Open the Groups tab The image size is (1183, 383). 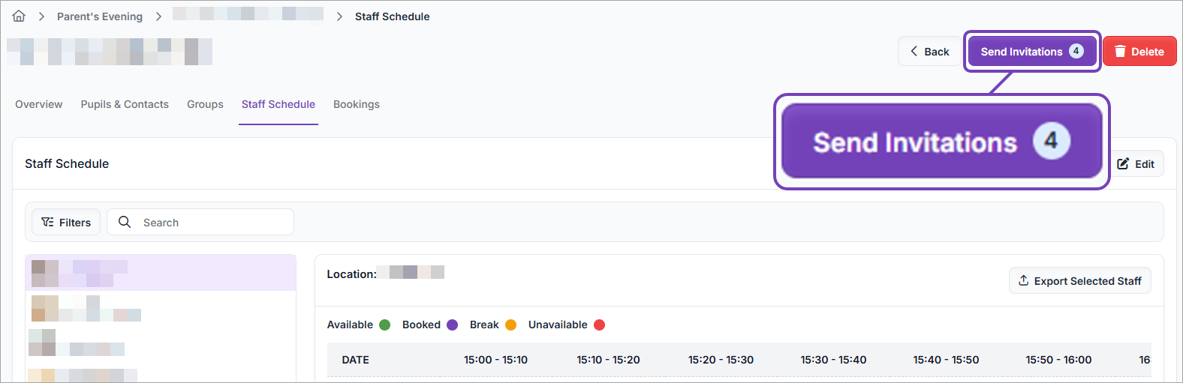tap(205, 104)
